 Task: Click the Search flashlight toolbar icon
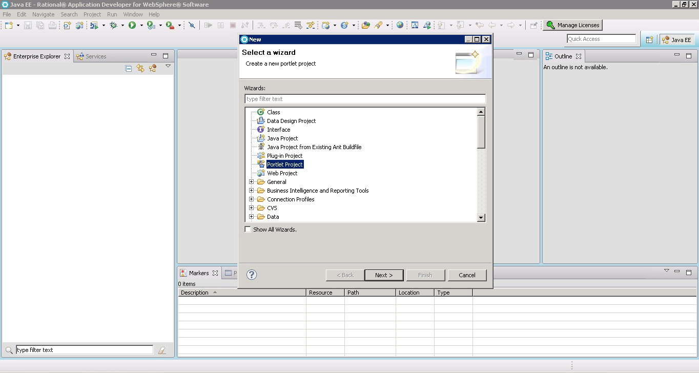click(x=378, y=25)
